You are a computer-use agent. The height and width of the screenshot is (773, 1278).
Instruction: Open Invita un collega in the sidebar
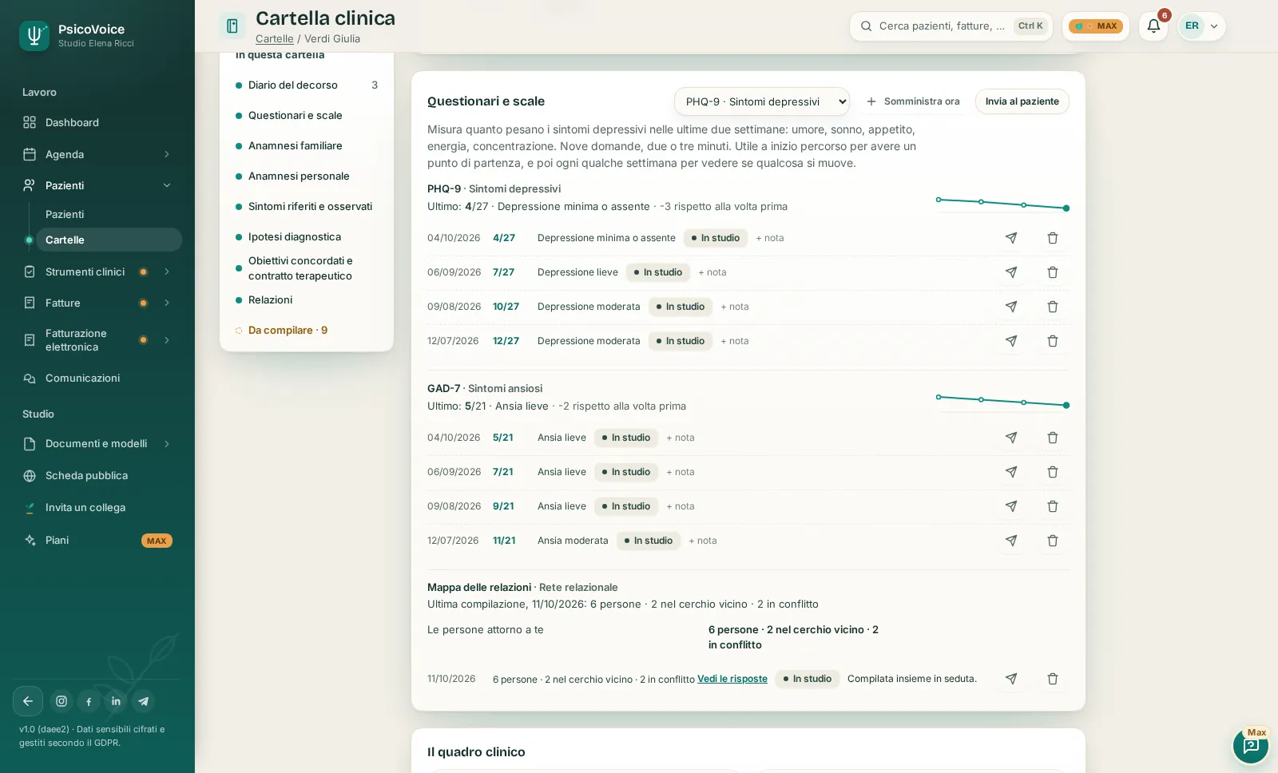(x=97, y=508)
